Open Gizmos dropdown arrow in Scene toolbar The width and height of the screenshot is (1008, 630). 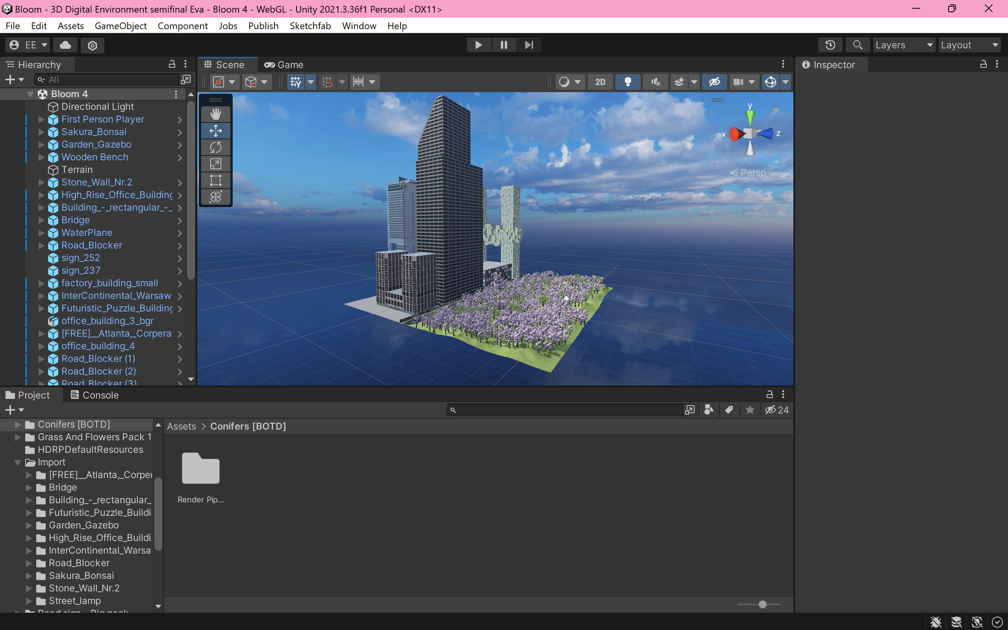click(x=786, y=82)
